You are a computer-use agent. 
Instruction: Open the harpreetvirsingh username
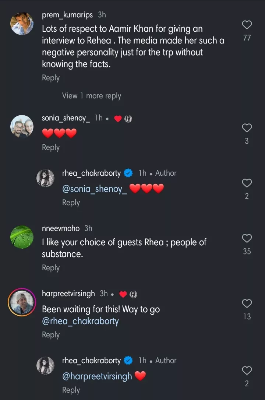[x=68, y=294]
